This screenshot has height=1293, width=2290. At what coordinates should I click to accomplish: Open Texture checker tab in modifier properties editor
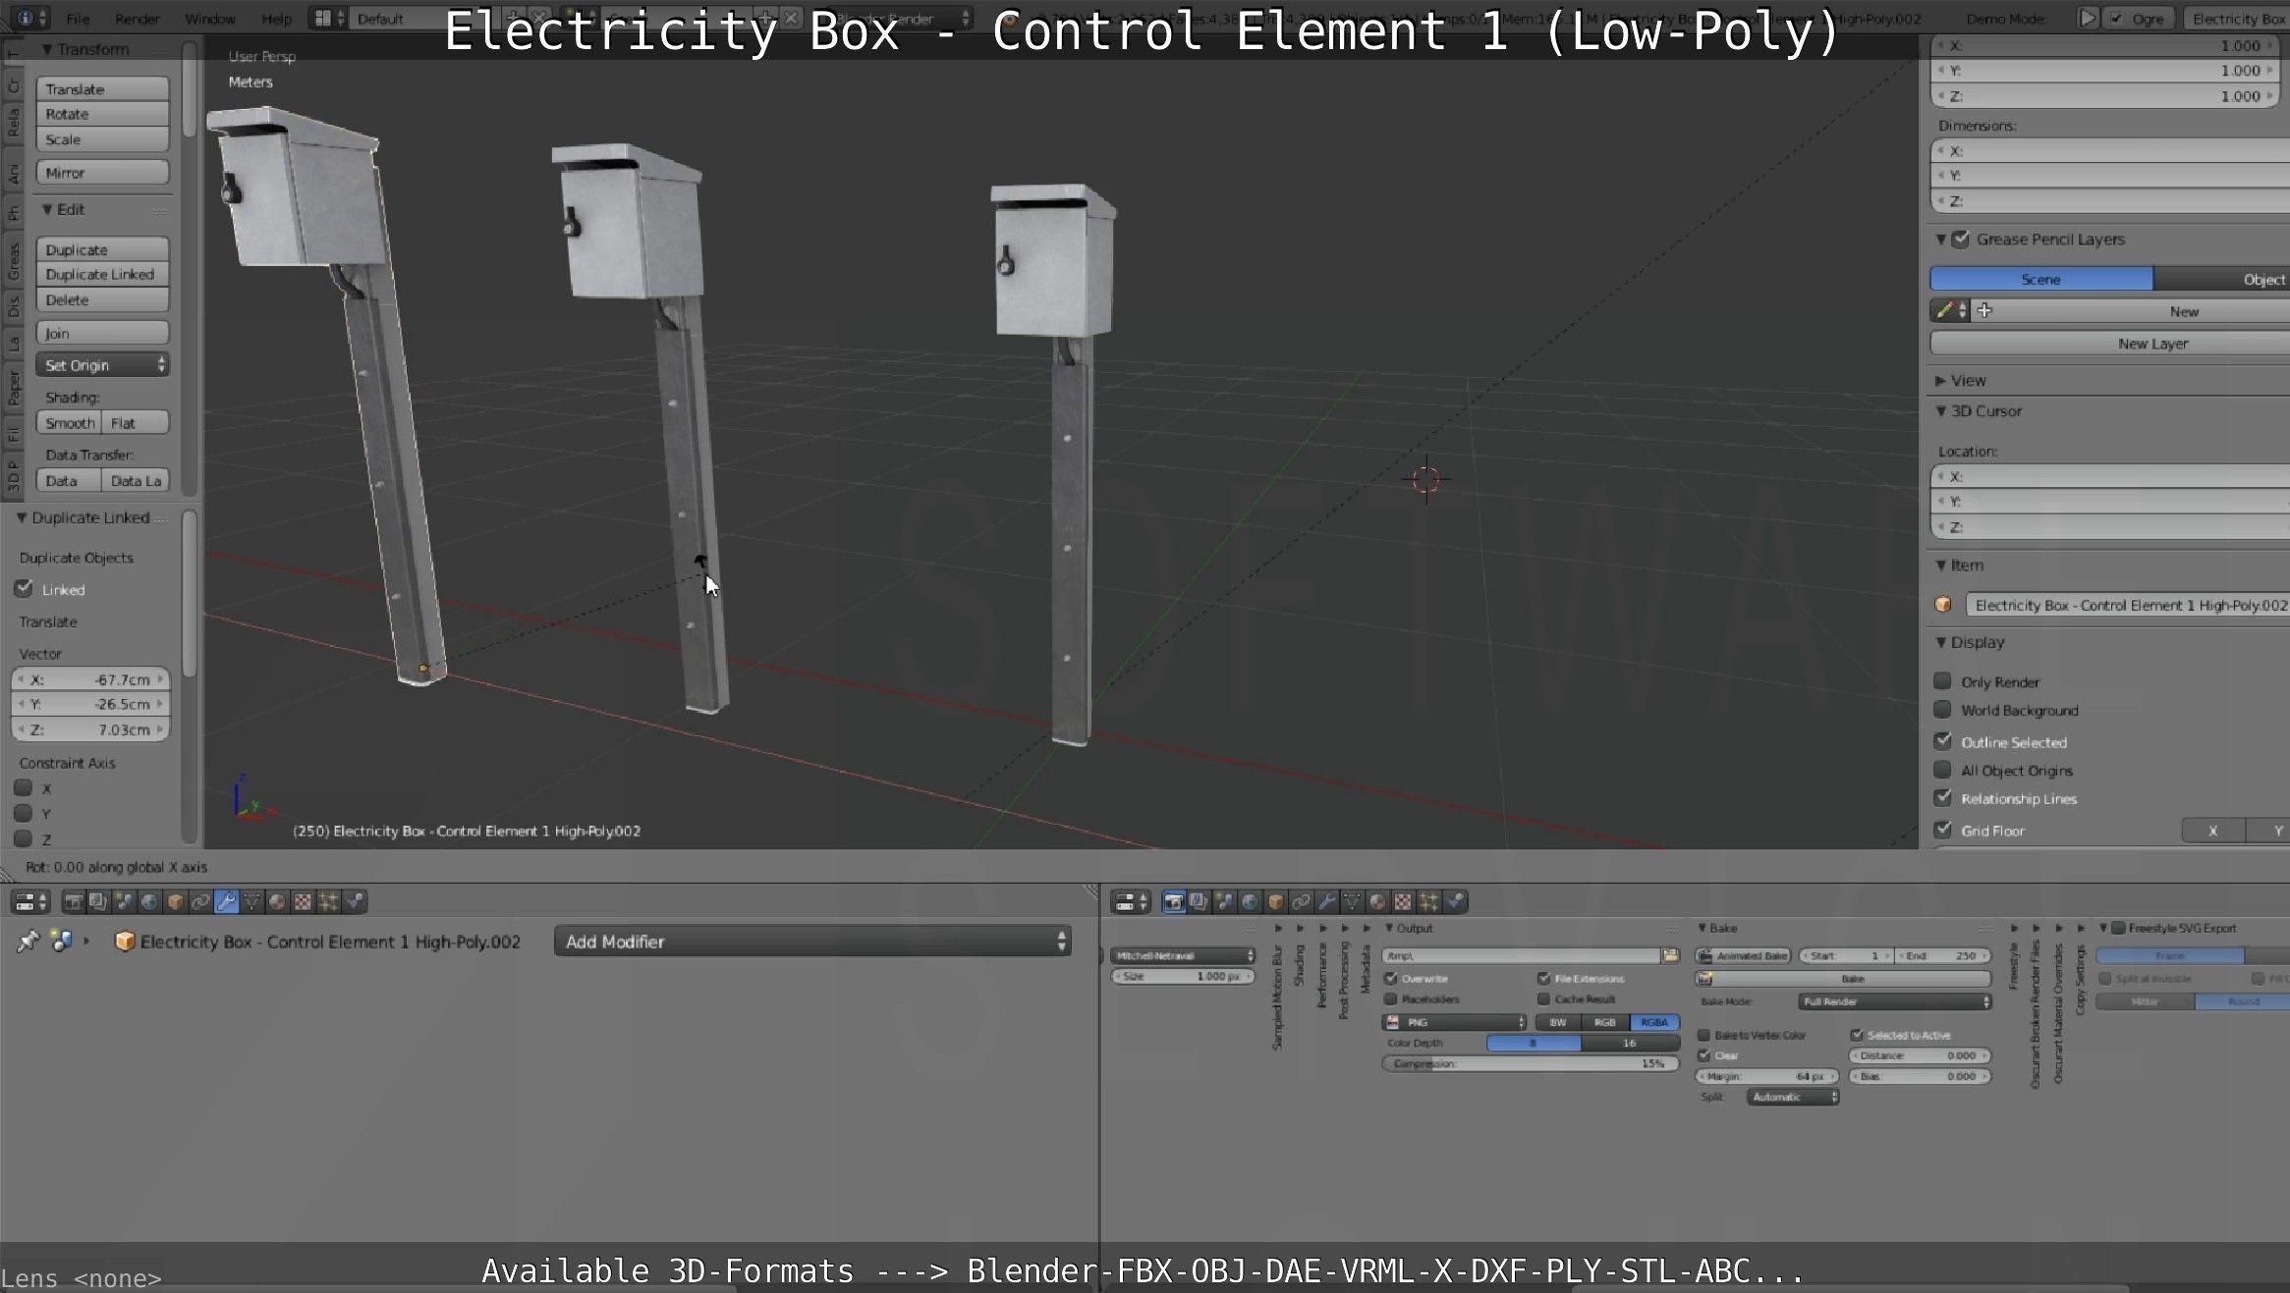pyautogui.click(x=303, y=901)
